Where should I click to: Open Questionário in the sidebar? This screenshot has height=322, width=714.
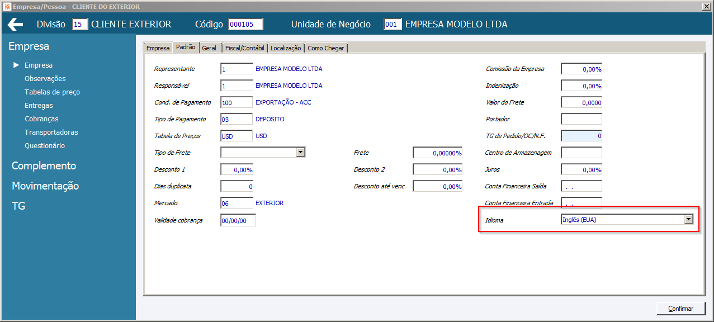(x=45, y=146)
